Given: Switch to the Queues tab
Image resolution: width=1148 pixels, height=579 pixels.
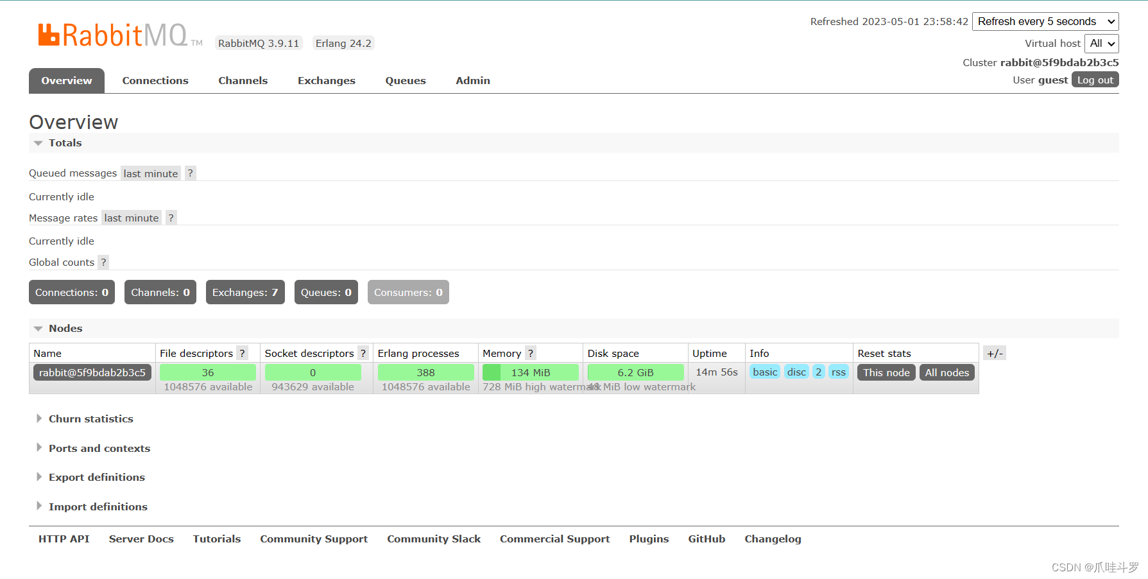Looking at the screenshot, I should click(406, 80).
